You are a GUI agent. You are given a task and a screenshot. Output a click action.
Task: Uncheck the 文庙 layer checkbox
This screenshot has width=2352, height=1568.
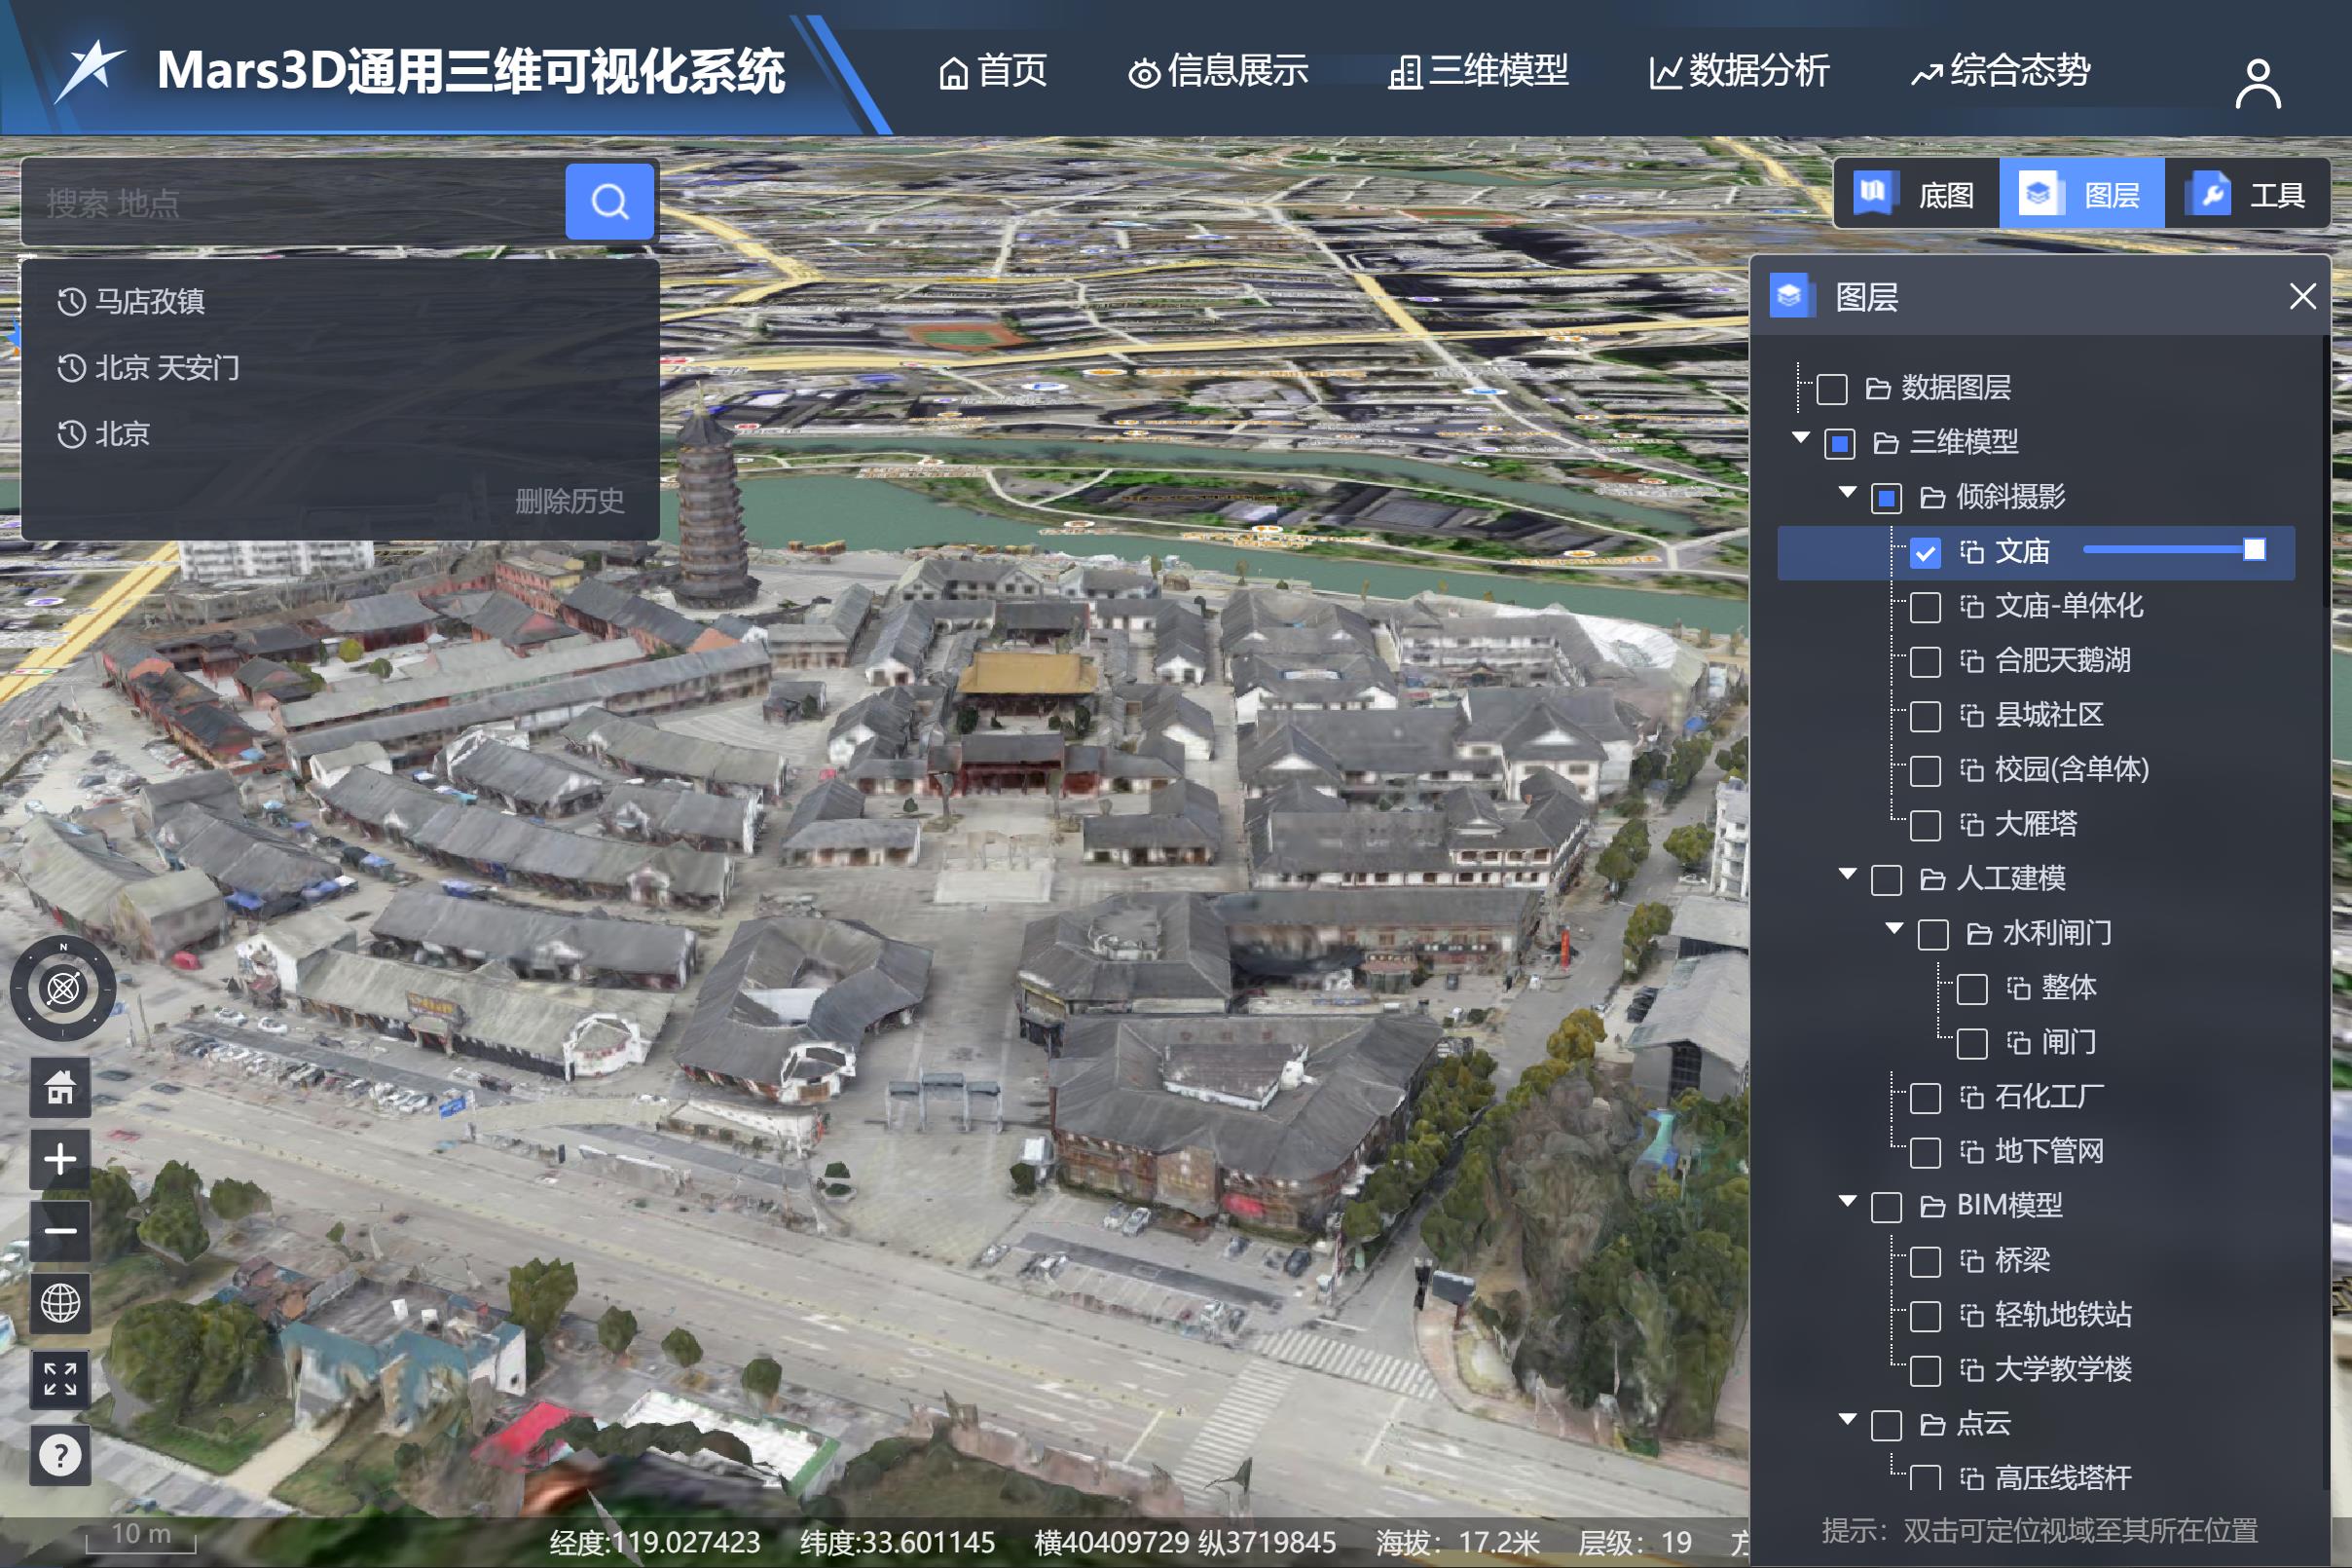click(1925, 553)
